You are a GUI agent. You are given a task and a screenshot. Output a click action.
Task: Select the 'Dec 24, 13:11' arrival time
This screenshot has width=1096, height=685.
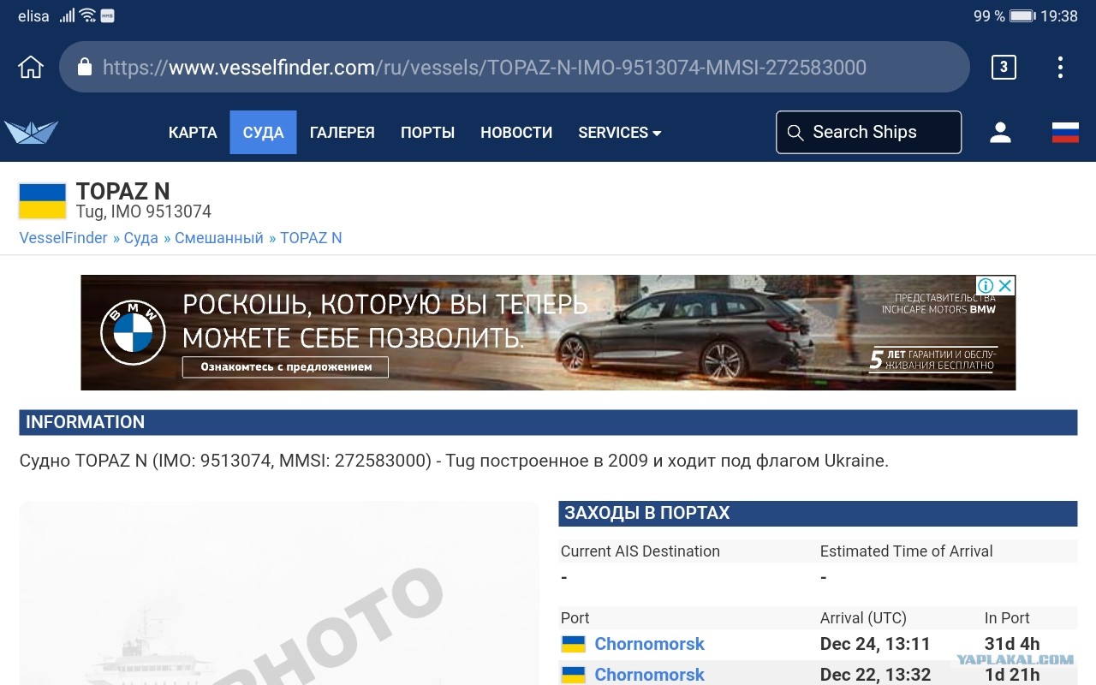875,644
